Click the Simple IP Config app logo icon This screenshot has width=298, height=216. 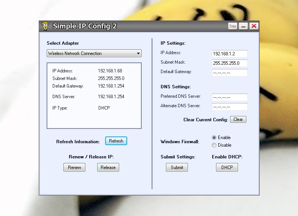point(45,26)
